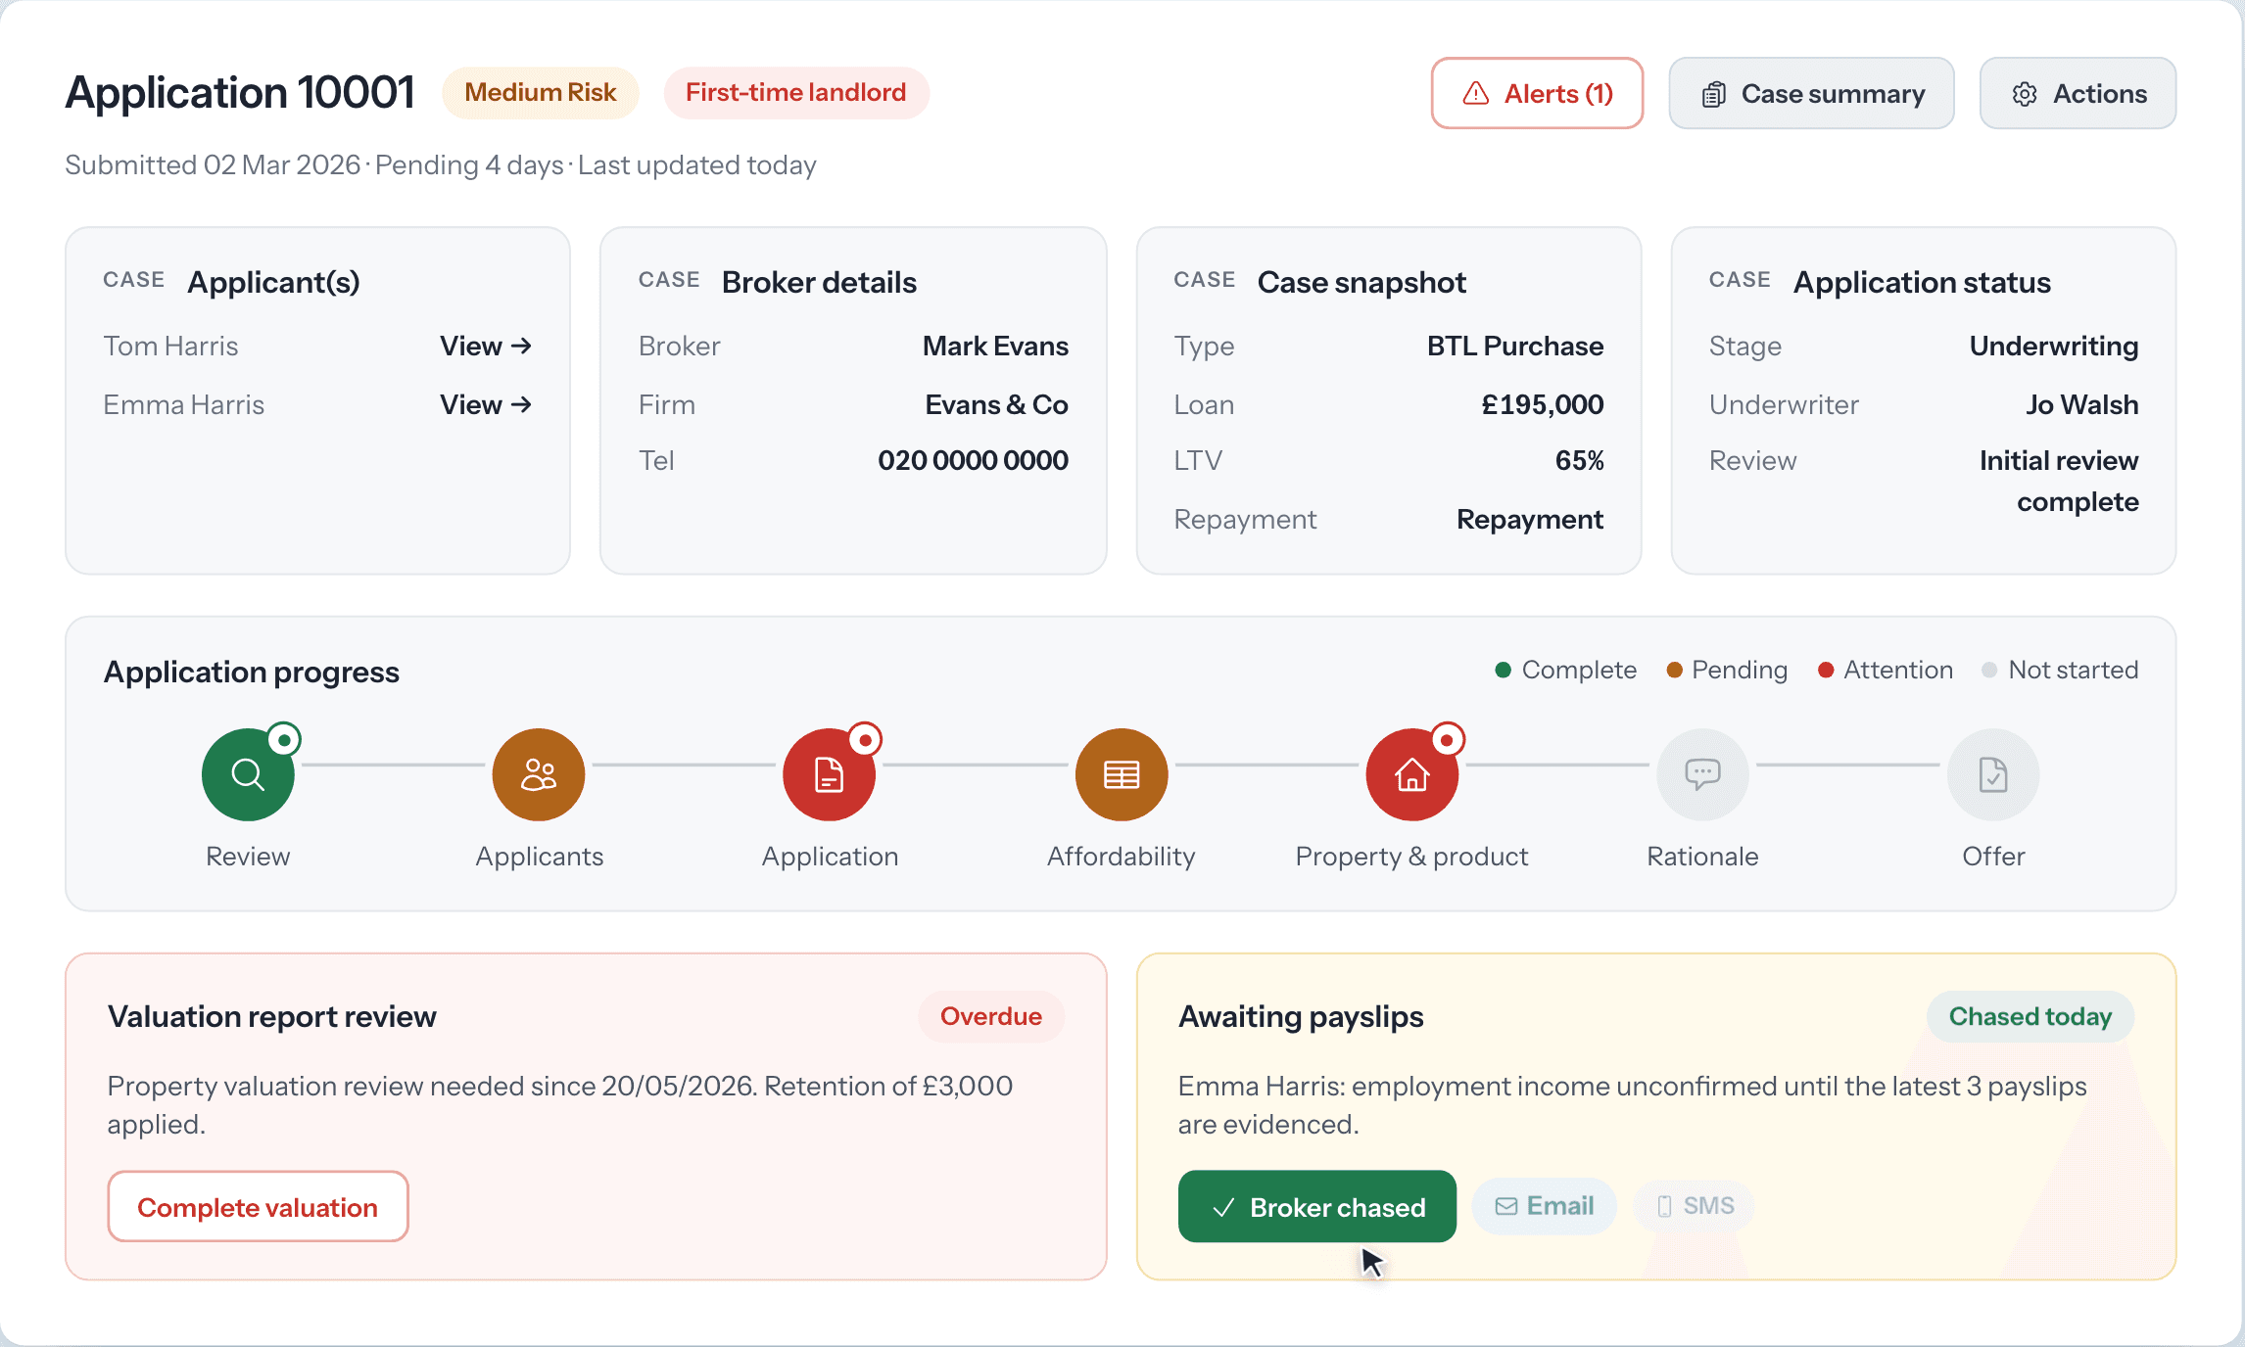The width and height of the screenshot is (2245, 1347).
Task: Click the Application 10001 title
Action: pyautogui.click(x=240, y=93)
